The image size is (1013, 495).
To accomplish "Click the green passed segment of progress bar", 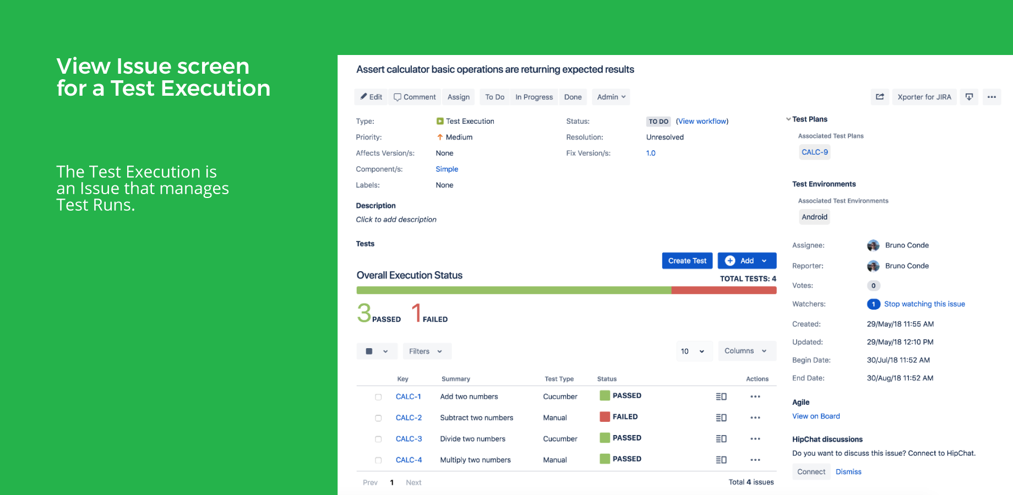I will click(x=514, y=290).
